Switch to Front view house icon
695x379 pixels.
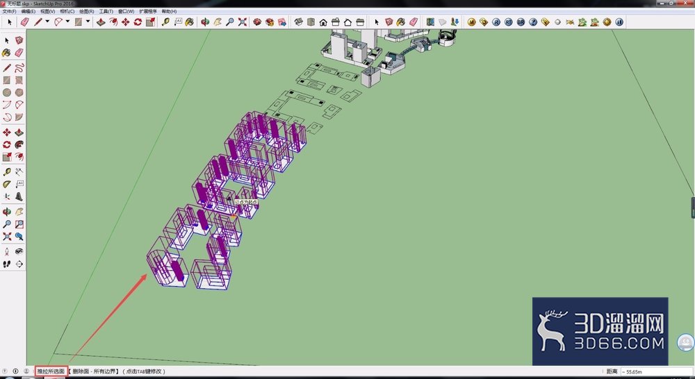[x=324, y=22]
